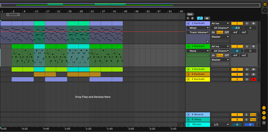Arm track 4 Kontakt for recording
This screenshot has width=268, height=132.
254,74
